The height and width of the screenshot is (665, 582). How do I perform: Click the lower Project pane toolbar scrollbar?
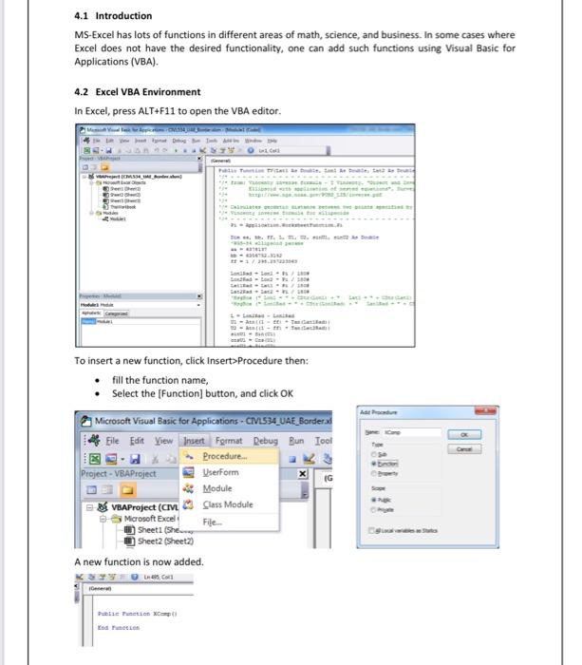tap(305, 490)
